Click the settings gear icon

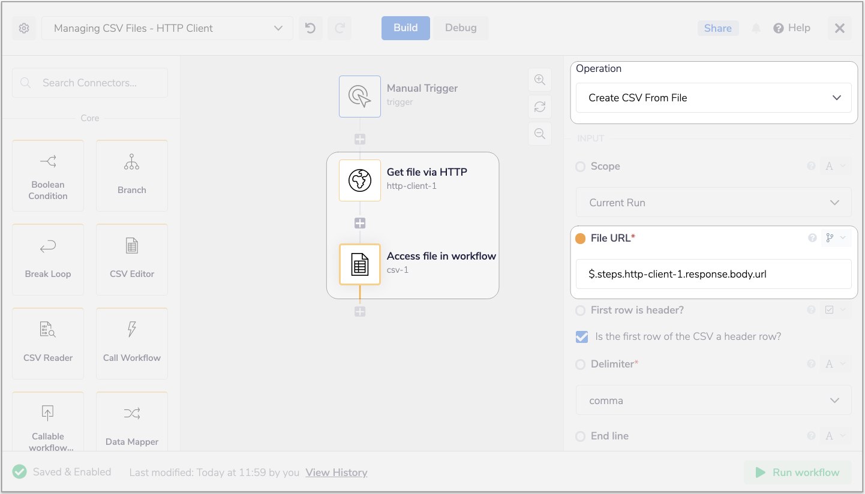pyautogui.click(x=24, y=28)
